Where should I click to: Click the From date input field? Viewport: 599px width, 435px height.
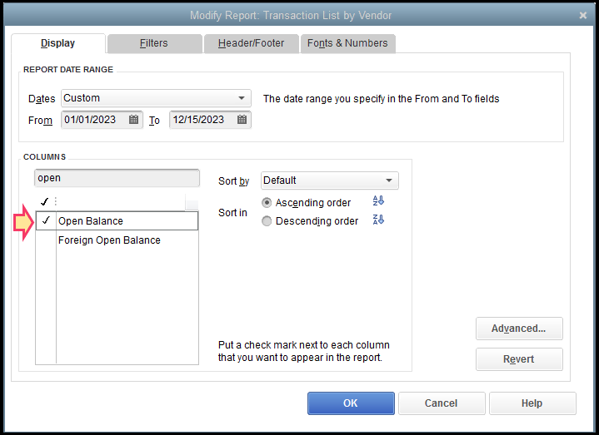click(x=93, y=120)
